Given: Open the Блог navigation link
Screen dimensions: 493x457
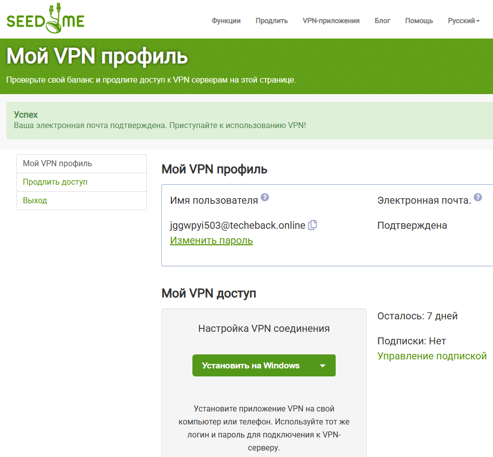Looking at the screenshot, I should tap(382, 21).
